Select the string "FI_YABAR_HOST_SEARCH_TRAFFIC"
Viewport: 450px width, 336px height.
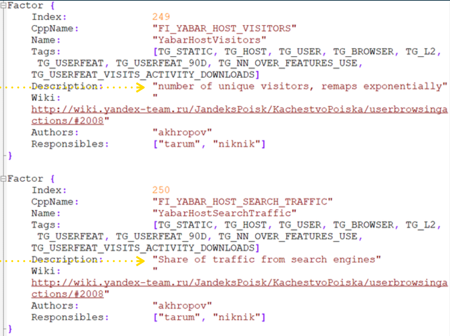(x=242, y=202)
